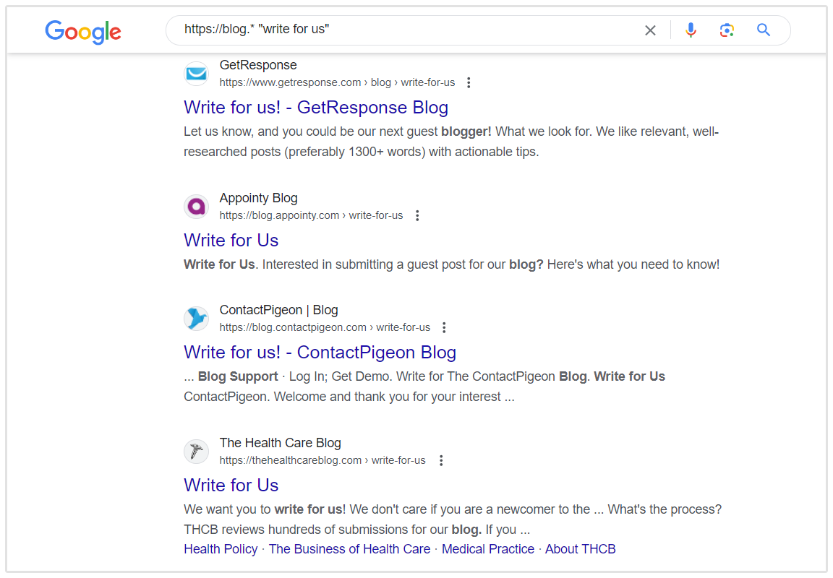Click inside the search query text field
833x578 pixels.
coord(405,30)
